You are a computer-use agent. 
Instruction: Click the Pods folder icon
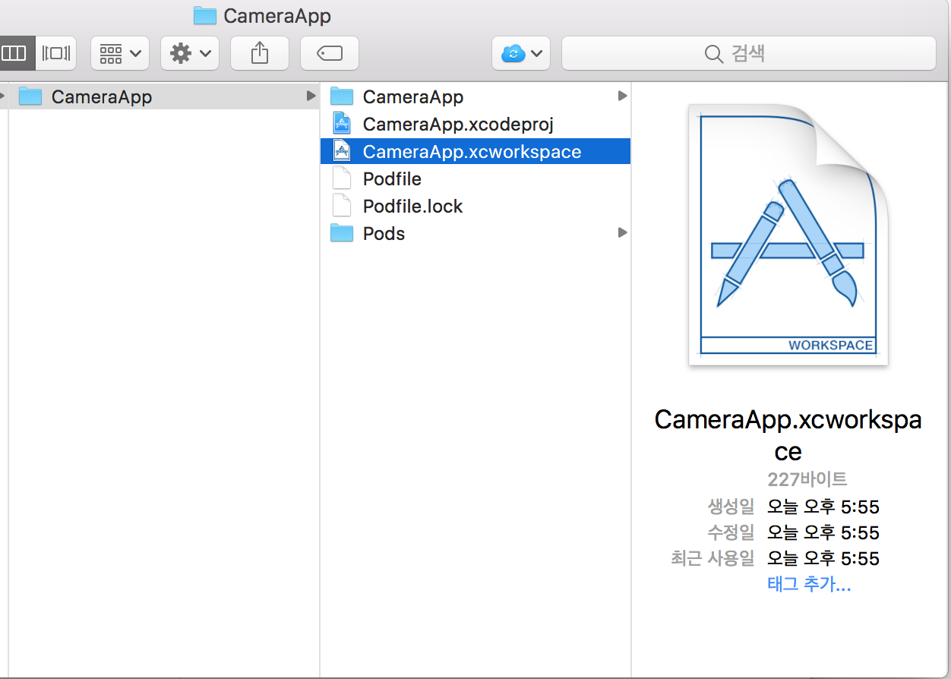[343, 233]
